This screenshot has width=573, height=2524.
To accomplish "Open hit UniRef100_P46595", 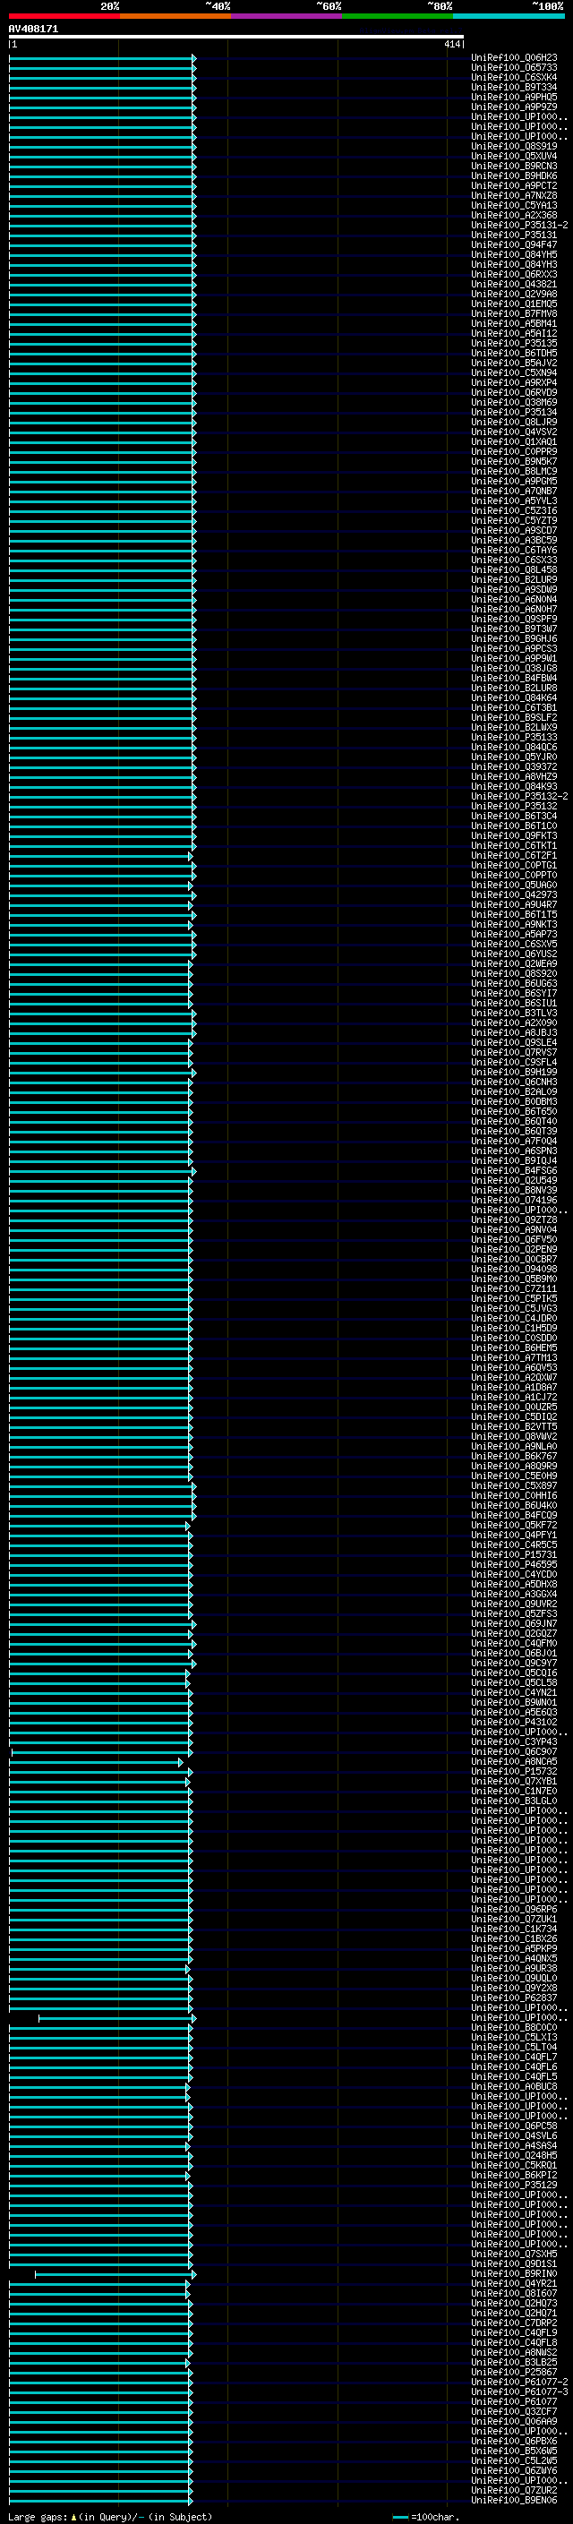I will coord(514,1565).
